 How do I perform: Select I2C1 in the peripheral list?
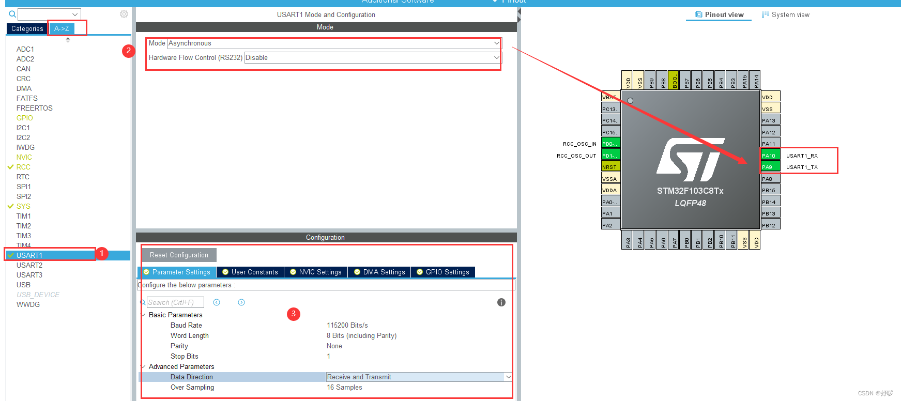coord(23,128)
